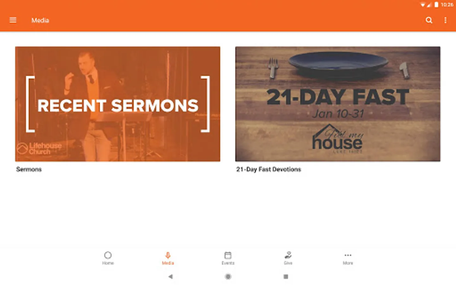
Task: Go to the Home tab
Action: click(x=108, y=258)
